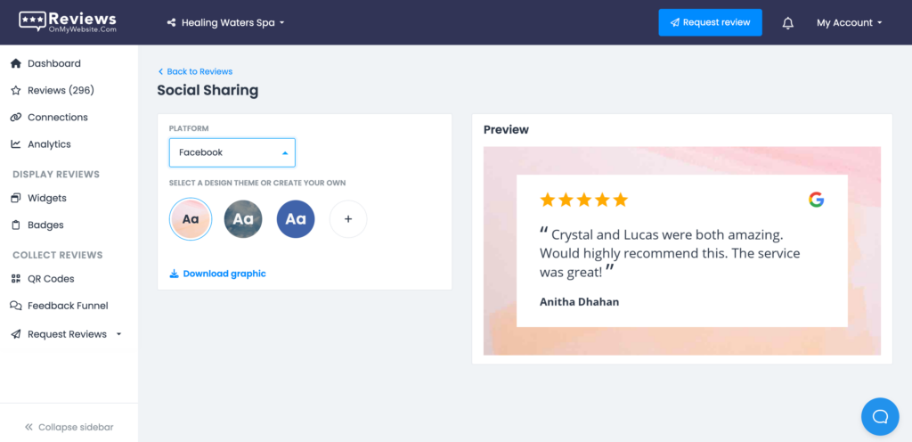This screenshot has width=912, height=442.
Task: Click the Analytics chart icon
Action: pyautogui.click(x=16, y=144)
